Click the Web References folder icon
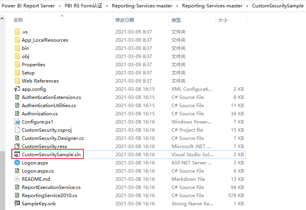The image size is (306, 210). click(x=17, y=81)
